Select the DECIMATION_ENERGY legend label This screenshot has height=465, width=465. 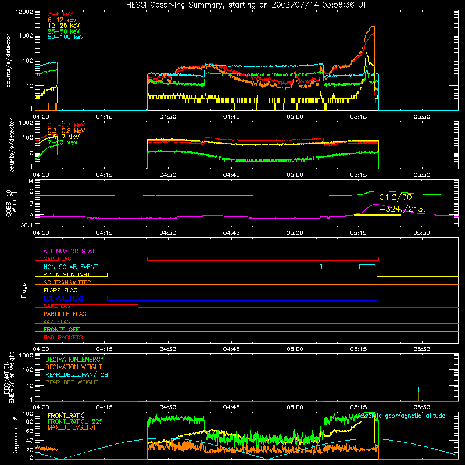74,359
